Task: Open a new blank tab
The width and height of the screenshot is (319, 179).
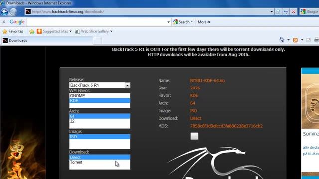Action: 98,41
